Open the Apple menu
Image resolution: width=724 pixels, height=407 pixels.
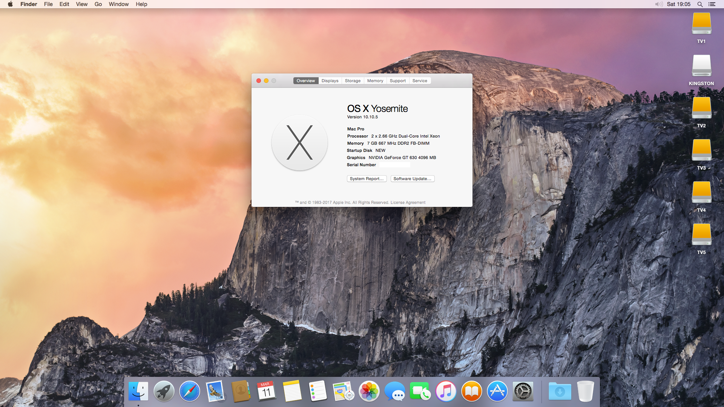point(10,4)
